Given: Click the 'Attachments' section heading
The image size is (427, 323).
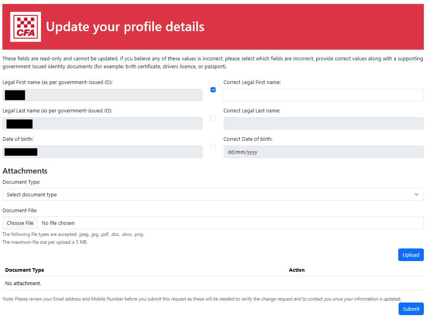Looking at the screenshot, I should [25, 171].
